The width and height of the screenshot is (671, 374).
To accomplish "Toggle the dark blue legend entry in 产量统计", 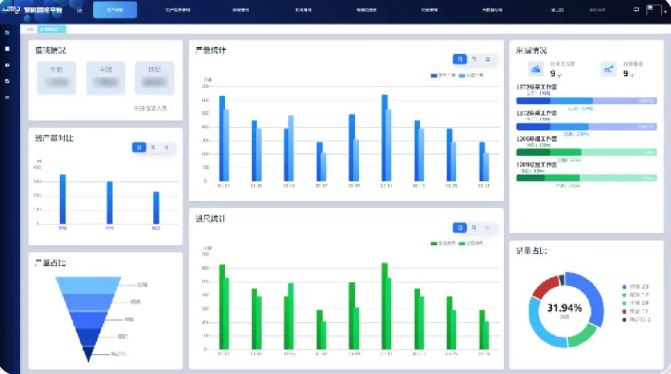I will pyautogui.click(x=443, y=75).
